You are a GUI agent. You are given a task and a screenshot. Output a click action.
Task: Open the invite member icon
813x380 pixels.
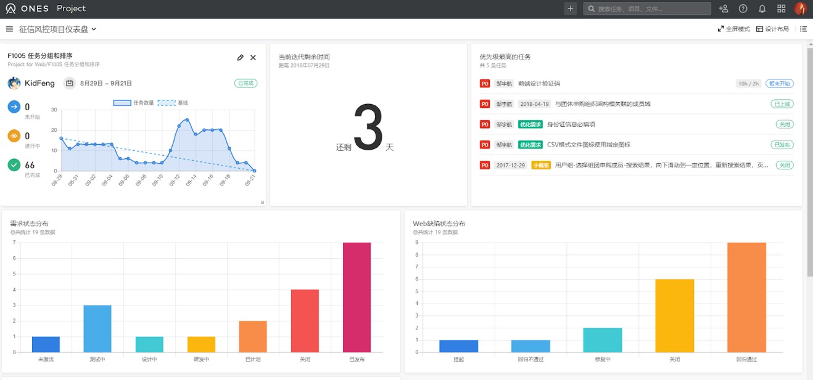click(724, 9)
